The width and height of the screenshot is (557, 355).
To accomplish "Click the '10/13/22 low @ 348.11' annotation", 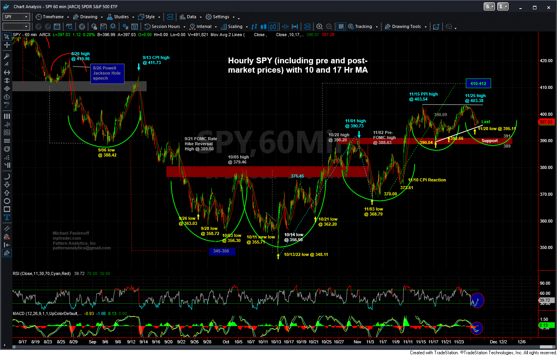I will (x=306, y=254).
